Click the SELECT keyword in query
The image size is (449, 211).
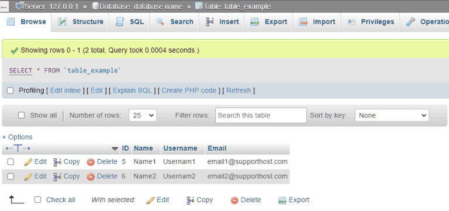pos(20,70)
